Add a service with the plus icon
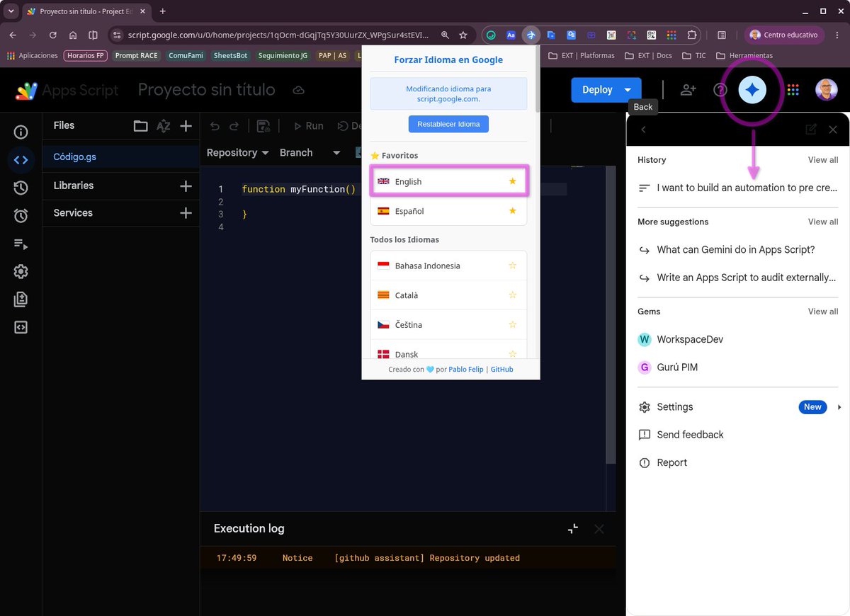The height and width of the screenshot is (616, 850). (x=186, y=213)
